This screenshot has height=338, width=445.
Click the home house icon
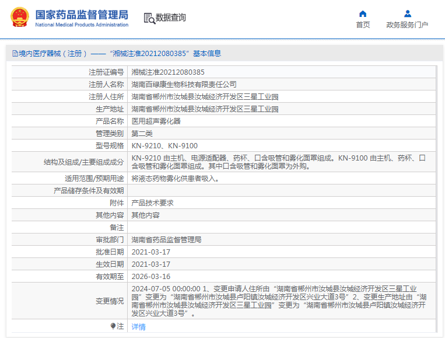coord(363,13)
